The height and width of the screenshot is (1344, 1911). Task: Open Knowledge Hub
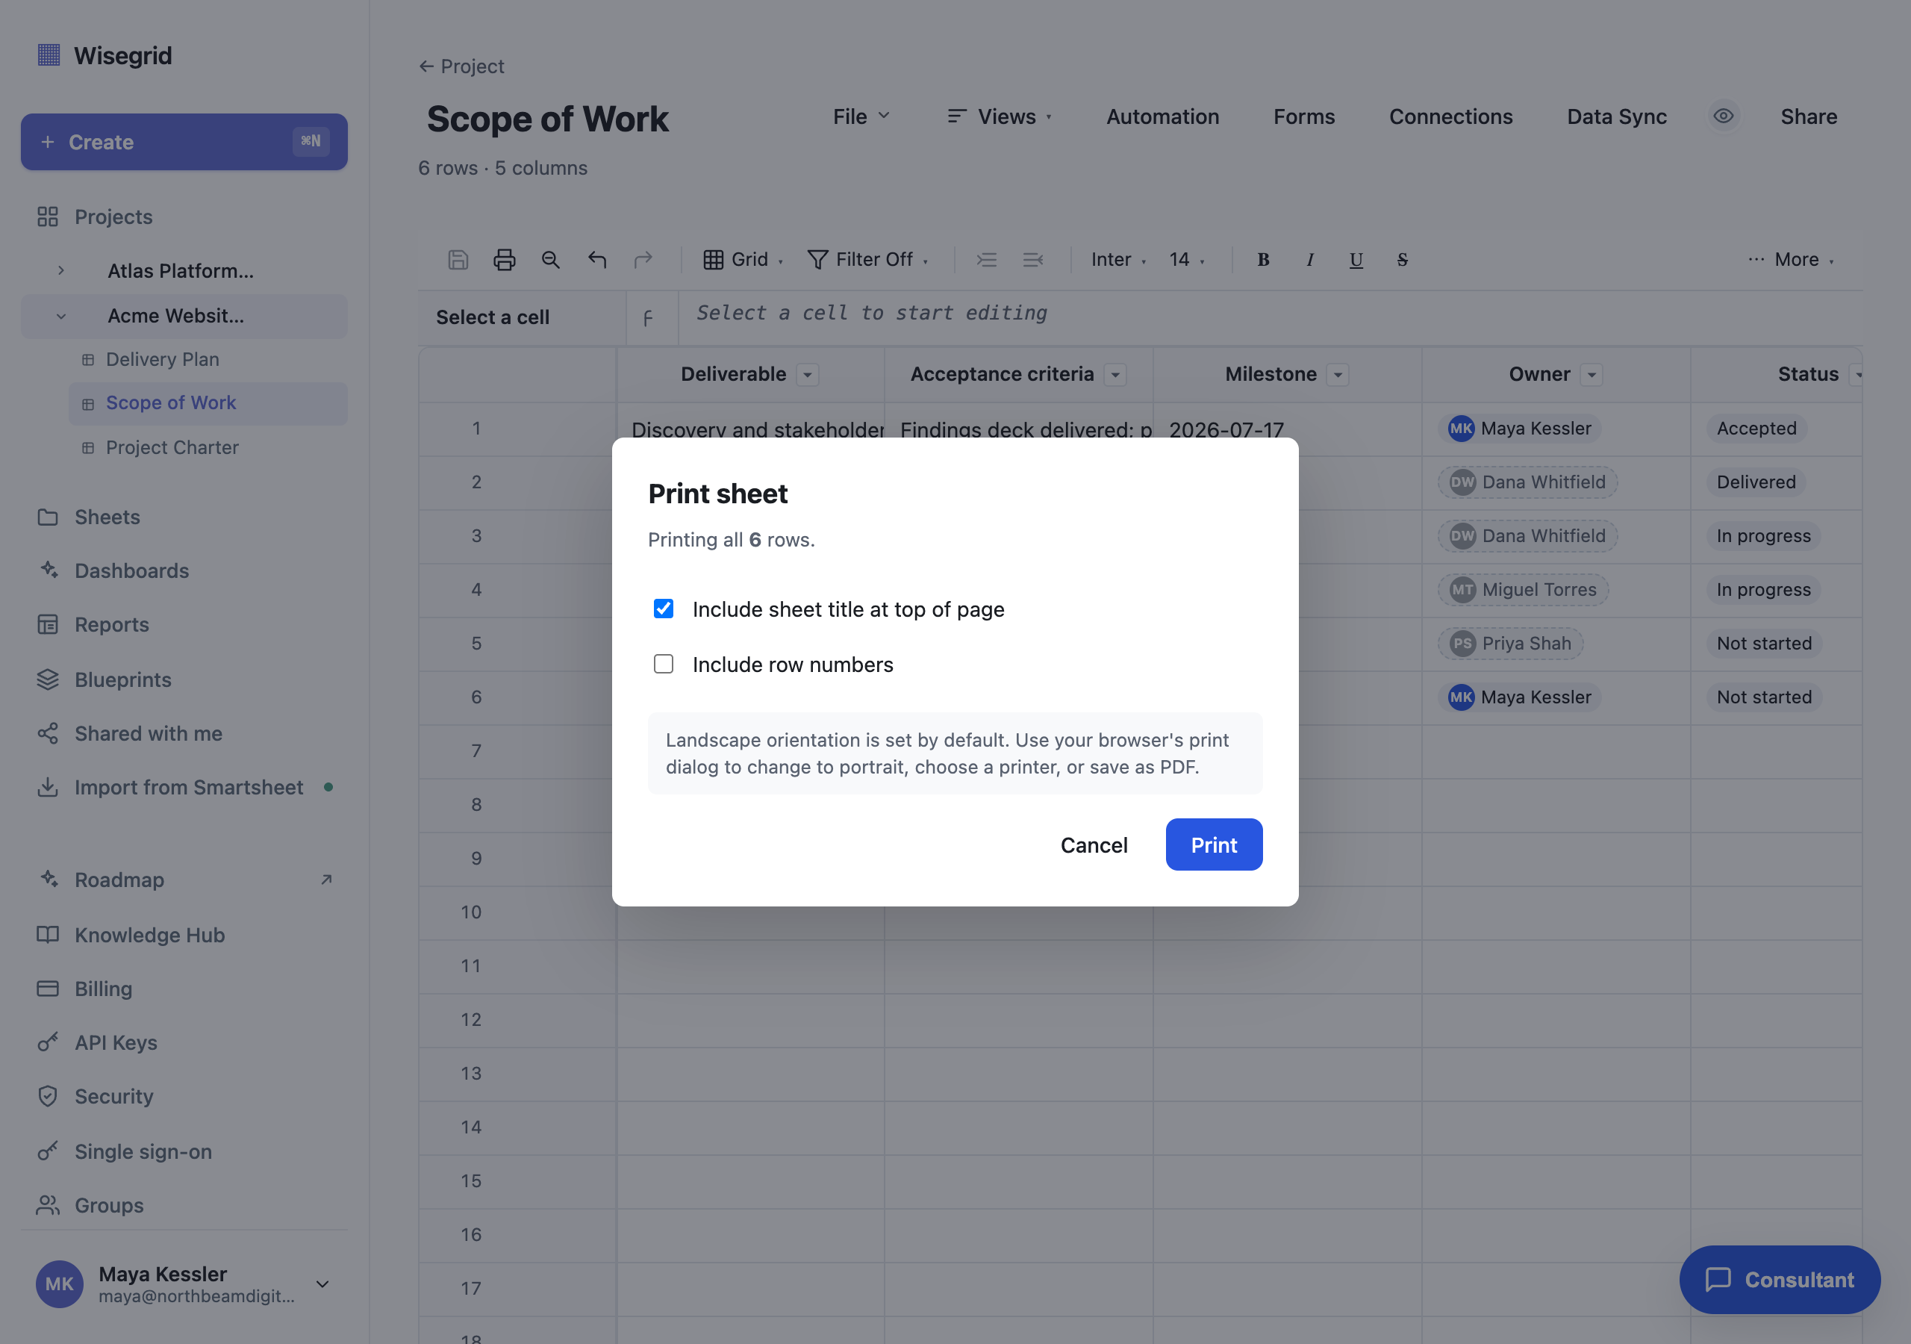[184, 934]
